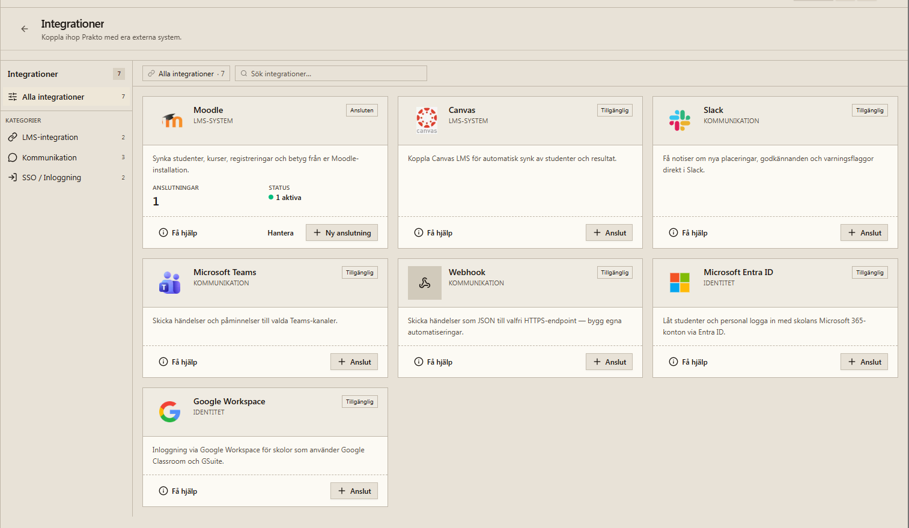Screen dimensions: 909x528
Task: Click the Tillgänglig badge on Slack
Action: click(870, 111)
